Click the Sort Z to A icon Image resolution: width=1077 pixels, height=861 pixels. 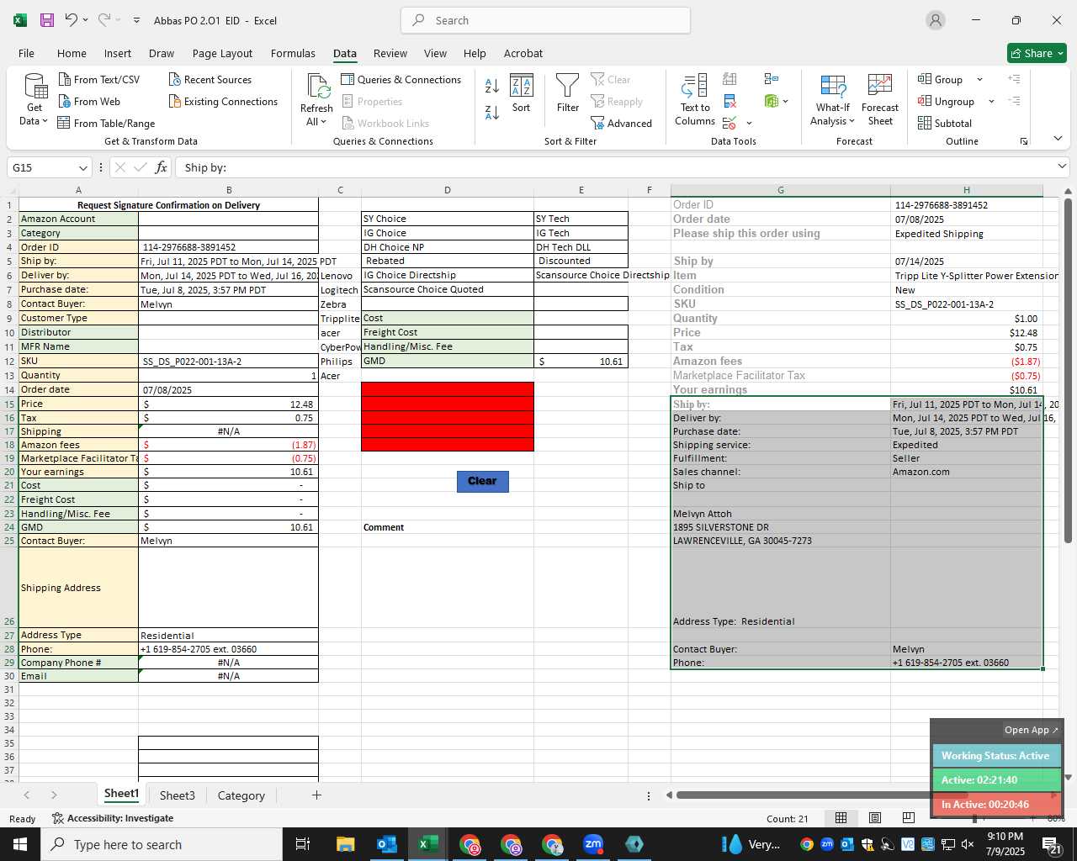coord(492,111)
